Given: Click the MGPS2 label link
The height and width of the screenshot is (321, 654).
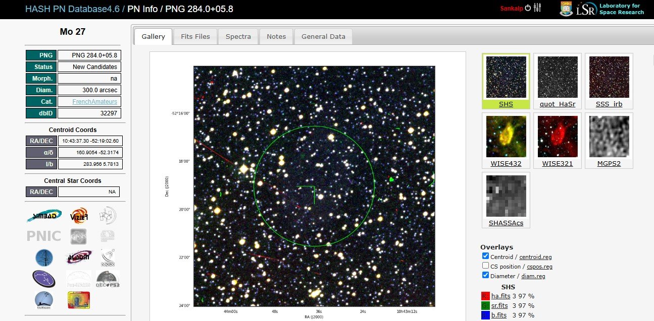Looking at the screenshot, I should pos(609,164).
